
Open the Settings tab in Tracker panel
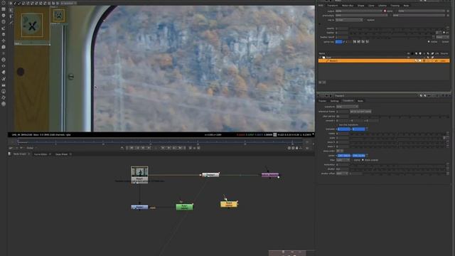click(x=335, y=101)
